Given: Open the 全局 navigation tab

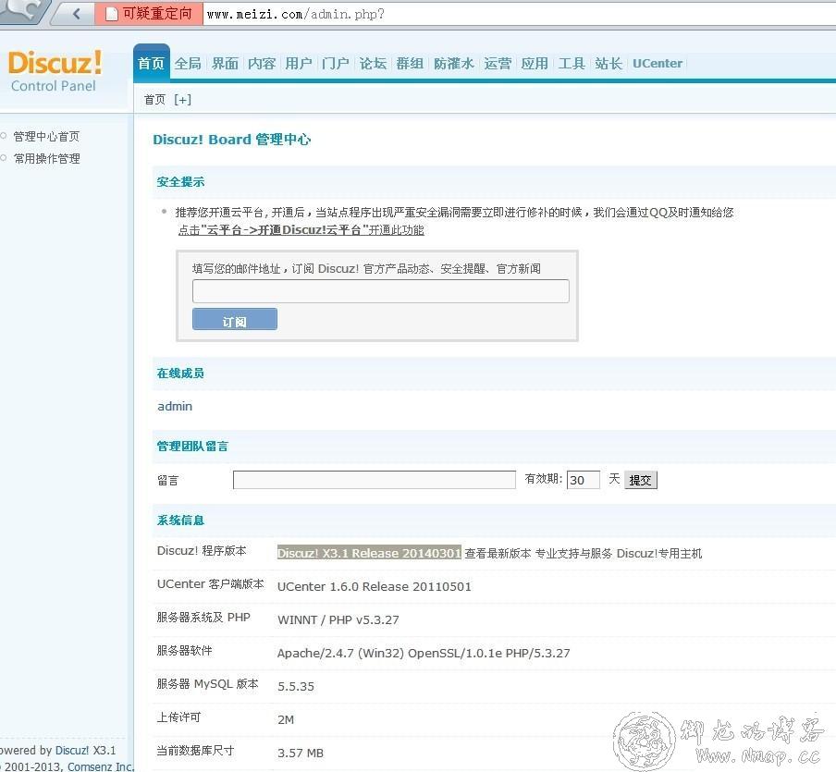Looking at the screenshot, I should click(189, 64).
